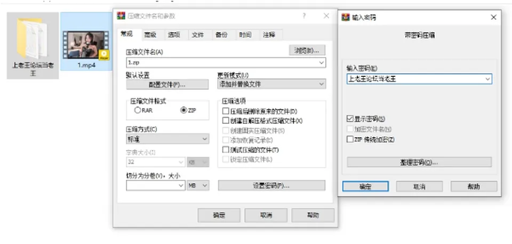Check 创建自解压格式压缩文件
Image resolution: width=512 pixels, height=244 pixels.
(226, 121)
